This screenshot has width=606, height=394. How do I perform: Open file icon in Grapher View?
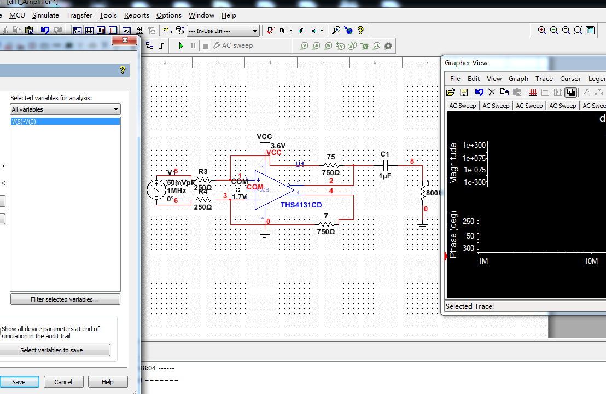pyautogui.click(x=451, y=92)
